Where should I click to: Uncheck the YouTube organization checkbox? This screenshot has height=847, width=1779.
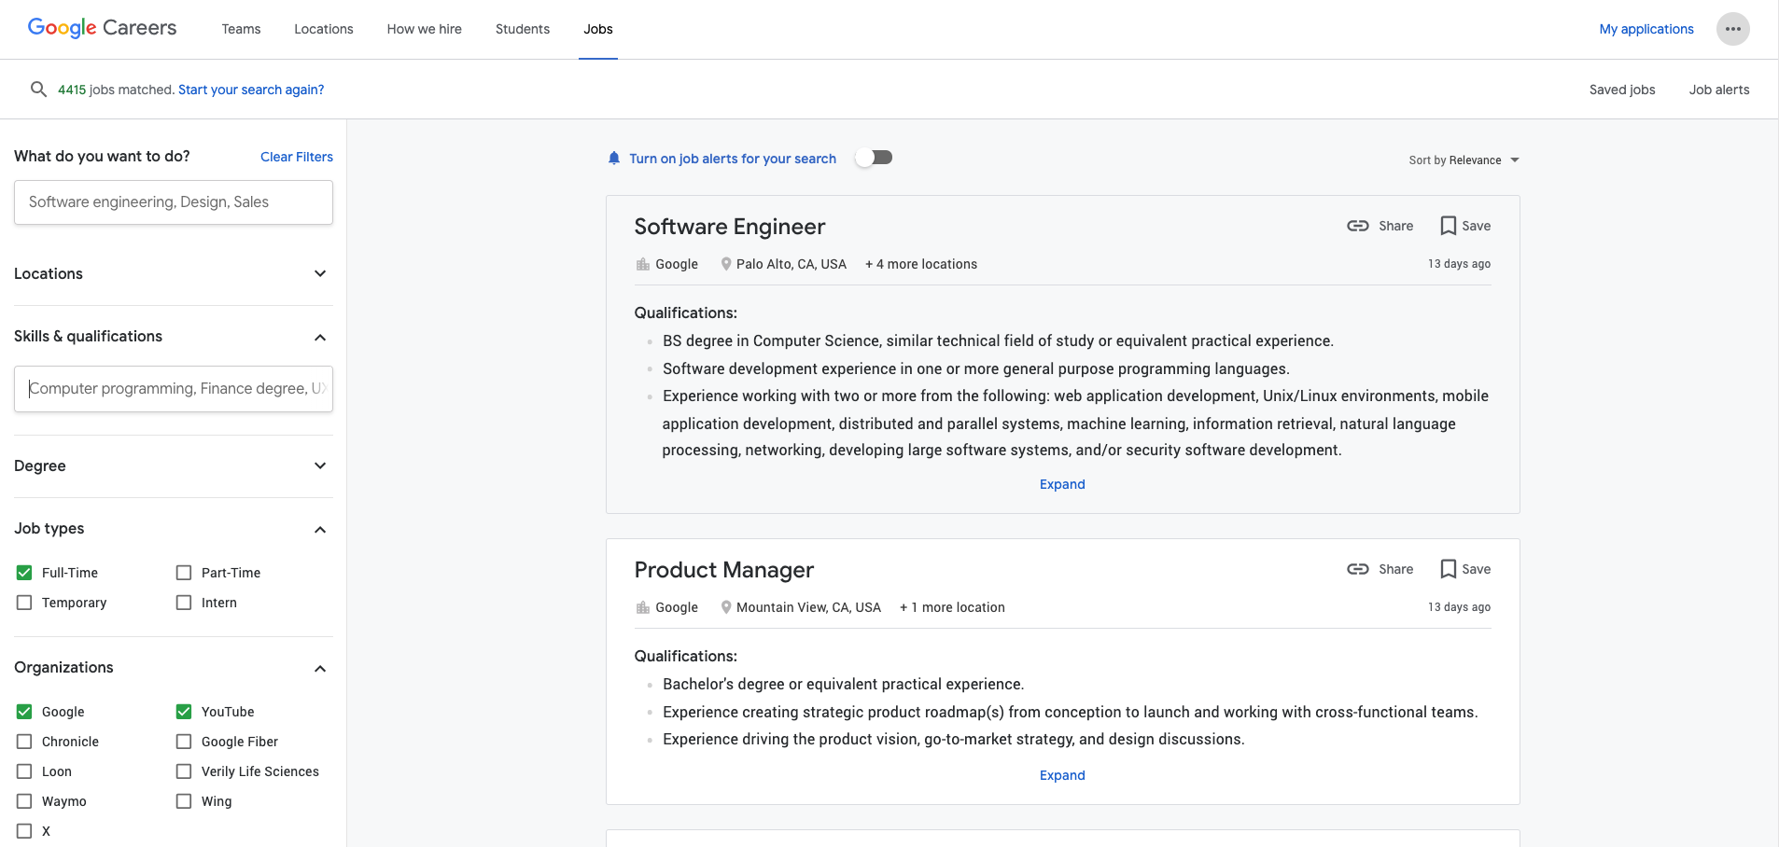184,712
